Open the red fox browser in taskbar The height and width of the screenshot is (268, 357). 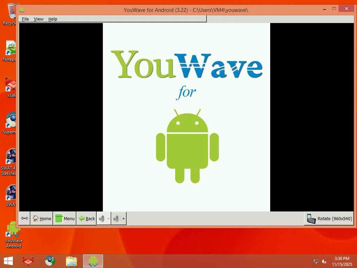click(28, 261)
